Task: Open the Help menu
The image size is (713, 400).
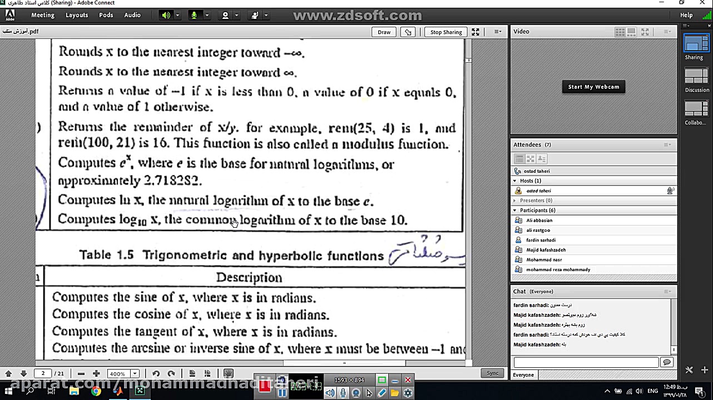Action: pyautogui.click(x=686, y=15)
